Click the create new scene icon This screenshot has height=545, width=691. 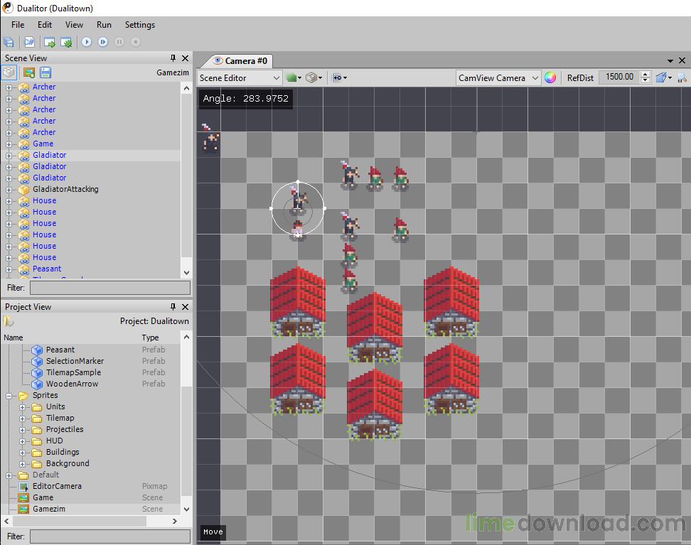[28, 72]
